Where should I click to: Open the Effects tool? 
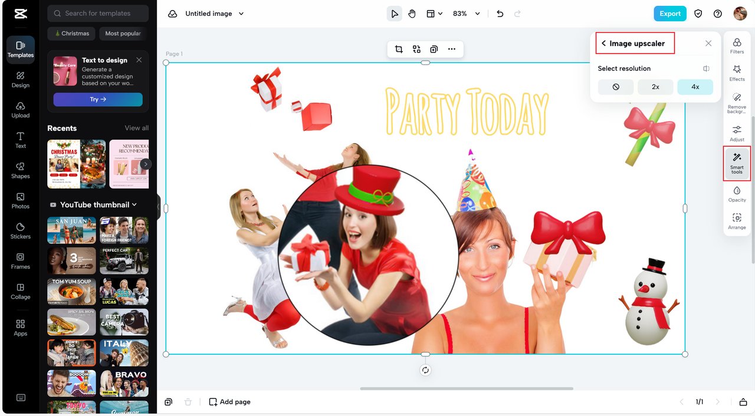pos(737,74)
